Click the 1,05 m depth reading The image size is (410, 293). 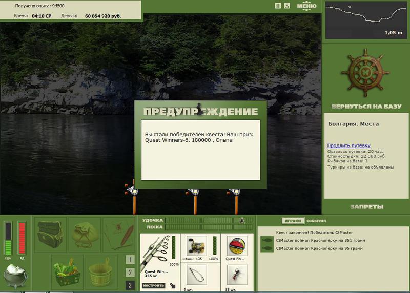point(393,33)
